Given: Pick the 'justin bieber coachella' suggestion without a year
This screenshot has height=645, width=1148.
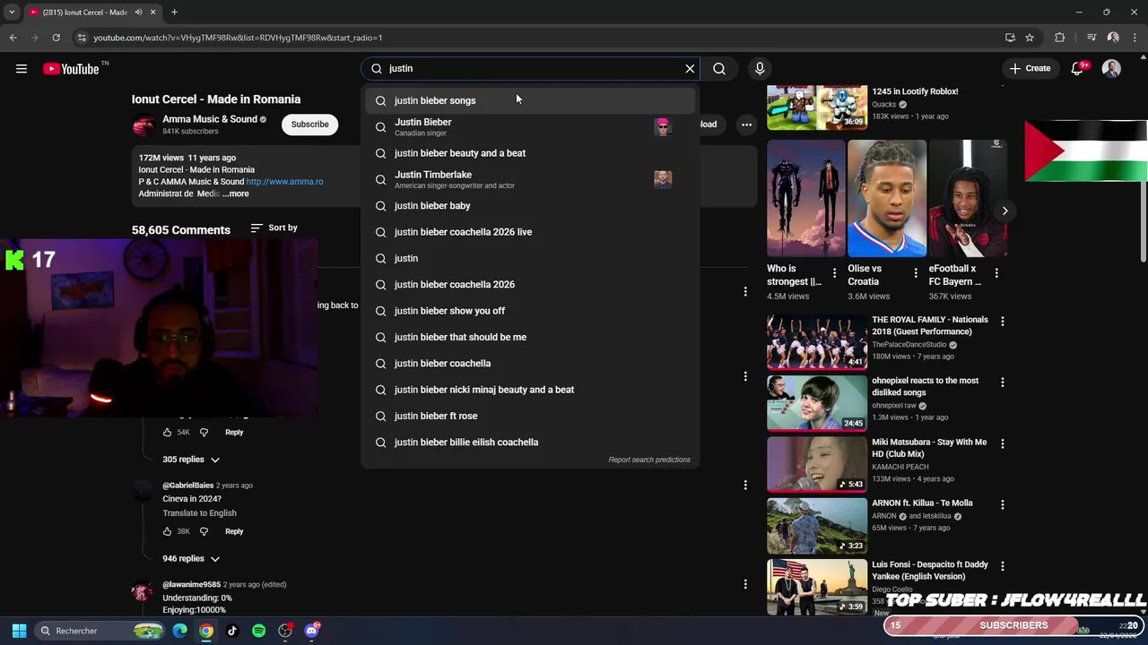Looking at the screenshot, I should 530,364.
